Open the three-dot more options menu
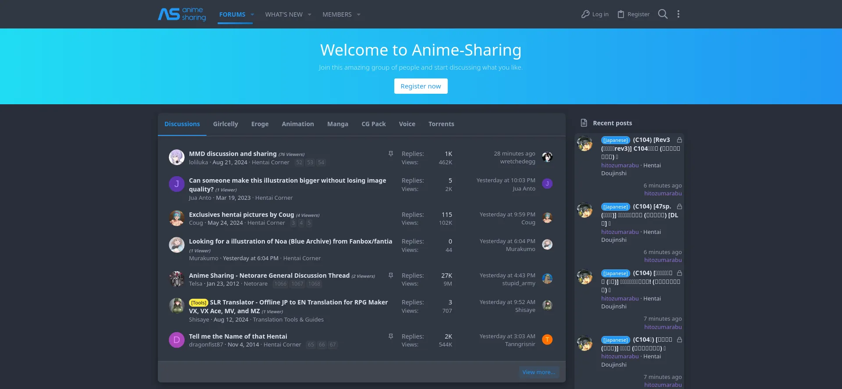The image size is (842, 389). 678,14
